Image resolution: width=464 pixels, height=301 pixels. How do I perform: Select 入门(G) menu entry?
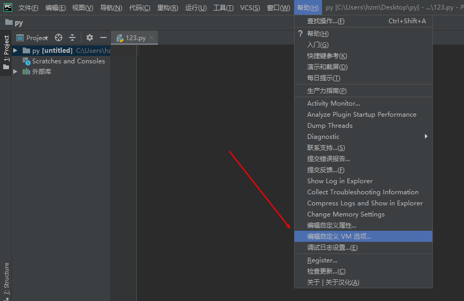pos(363,45)
